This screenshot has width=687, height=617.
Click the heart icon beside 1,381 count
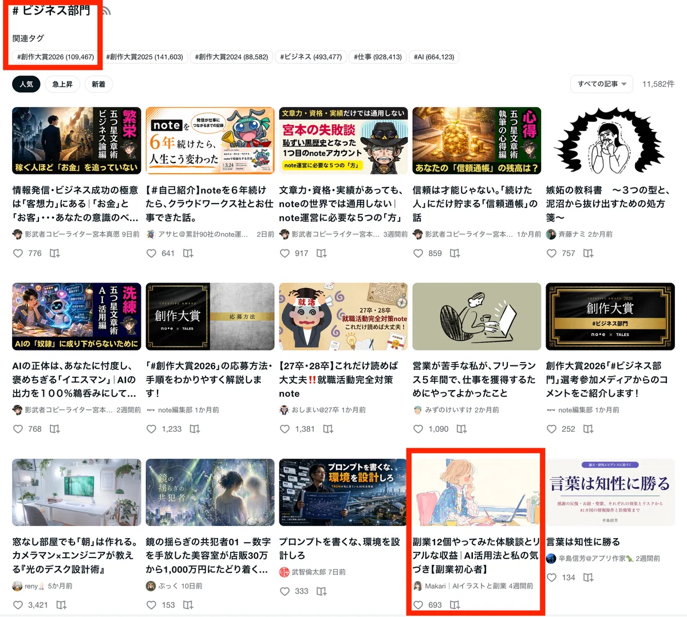[x=285, y=429]
